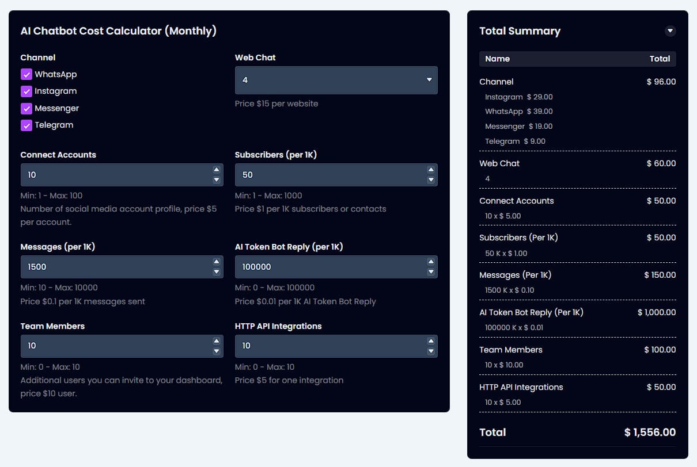Disable the Telegram channel checkbox
697x467 pixels.
tap(26, 125)
